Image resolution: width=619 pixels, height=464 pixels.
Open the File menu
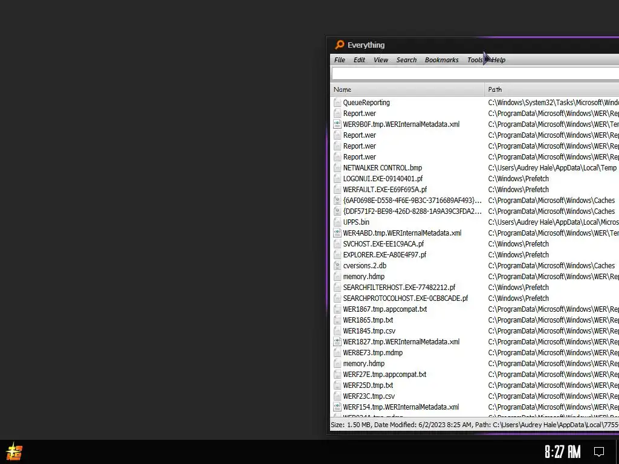[x=340, y=60]
